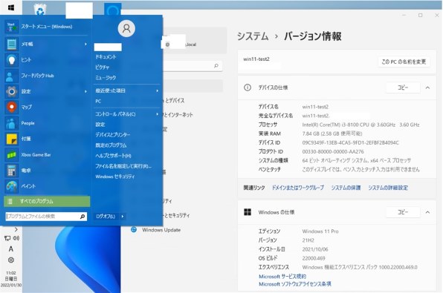Viewport: 443px width, 293px height.
Task: Open ヘルプとサポート menu entry
Action: click(x=113, y=156)
